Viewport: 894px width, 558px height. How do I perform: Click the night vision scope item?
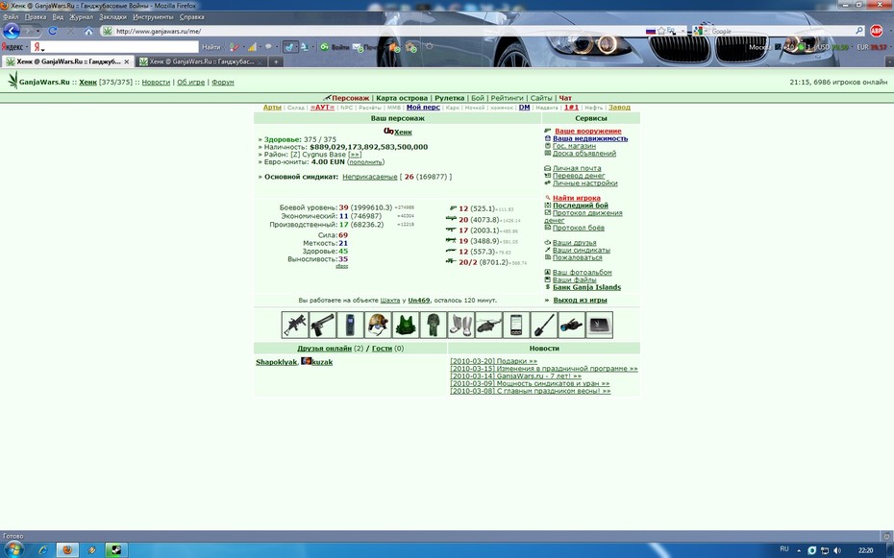[x=572, y=325]
